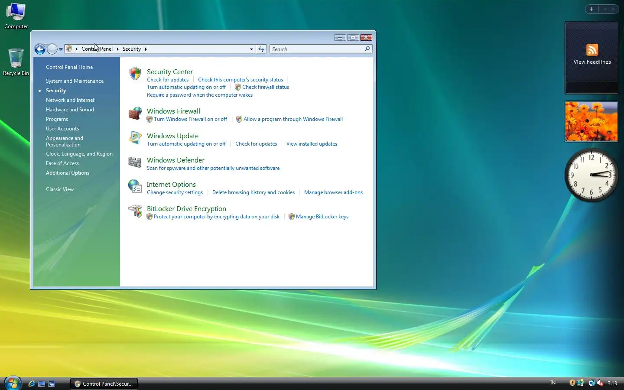Open Control Panel Home in the sidebar
Screen dimensions: 624x390
click(69, 67)
